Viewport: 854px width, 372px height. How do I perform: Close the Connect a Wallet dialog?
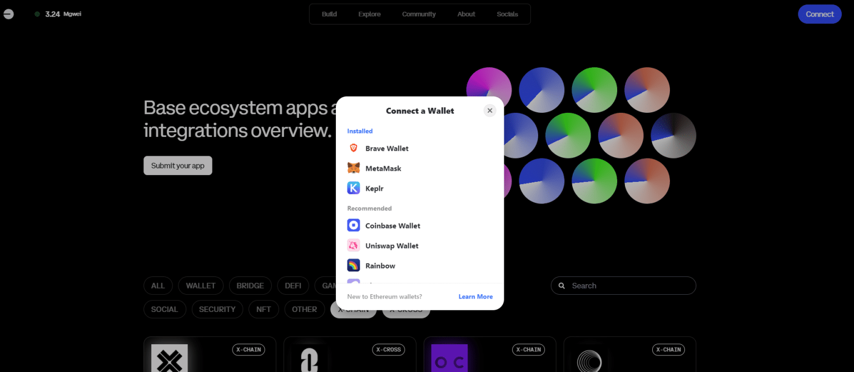point(490,111)
